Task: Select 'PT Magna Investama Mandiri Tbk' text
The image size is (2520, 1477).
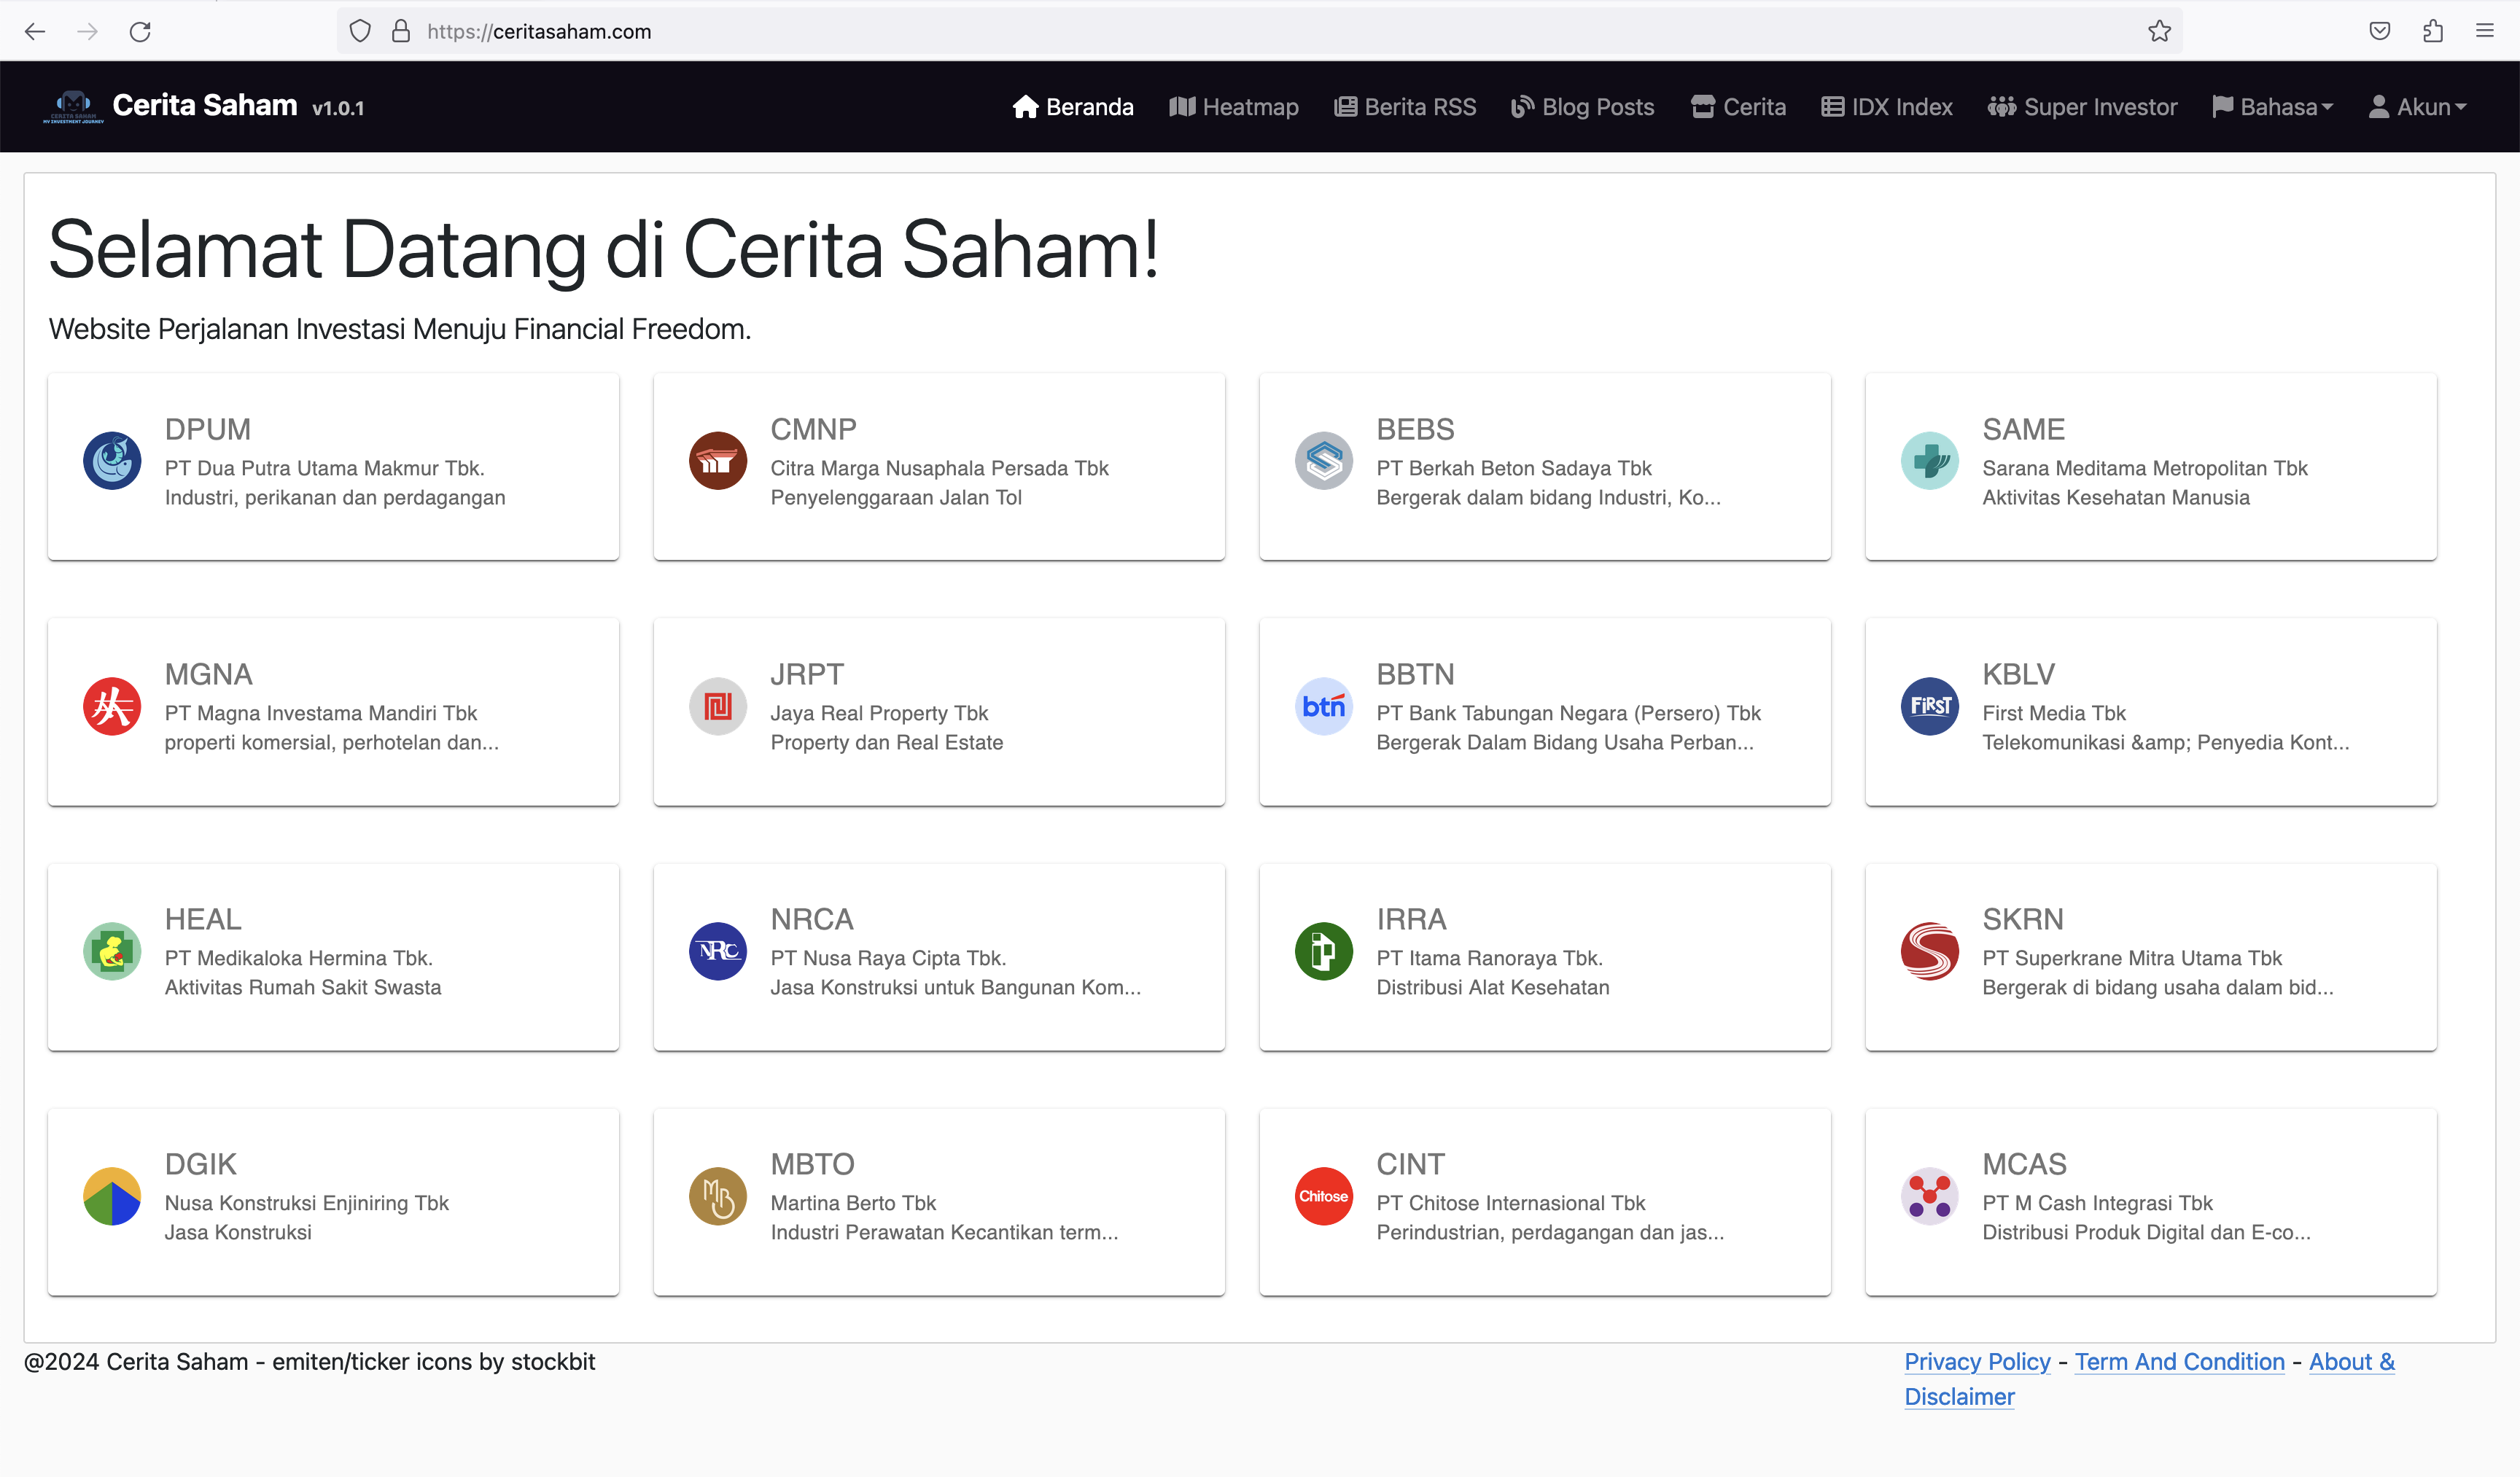Action: pyautogui.click(x=321, y=713)
